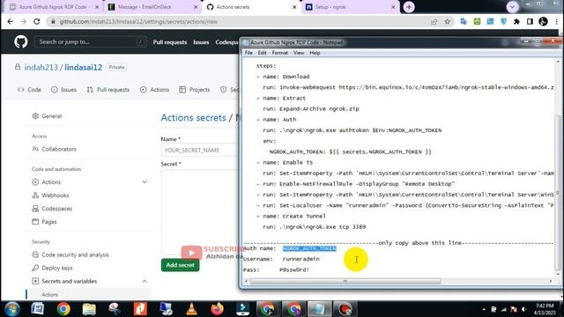
Task: Click indah213 owner link
Action: [x=41, y=67]
